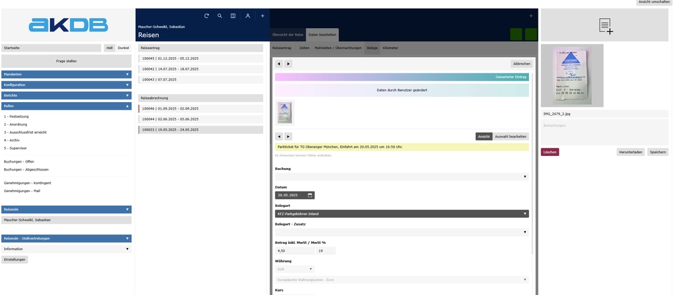Toggle split view layout icon

(x=233, y=15)
